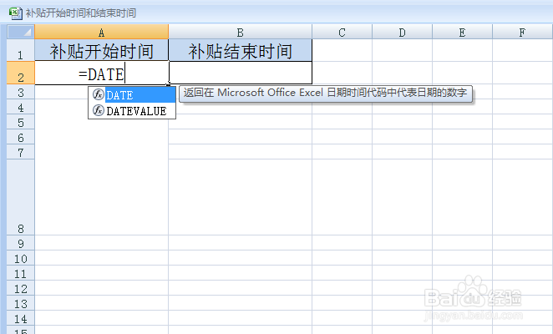Click cell E1
Screen dimensions: 553x334
pyautogui.click(x=462, y=50)
